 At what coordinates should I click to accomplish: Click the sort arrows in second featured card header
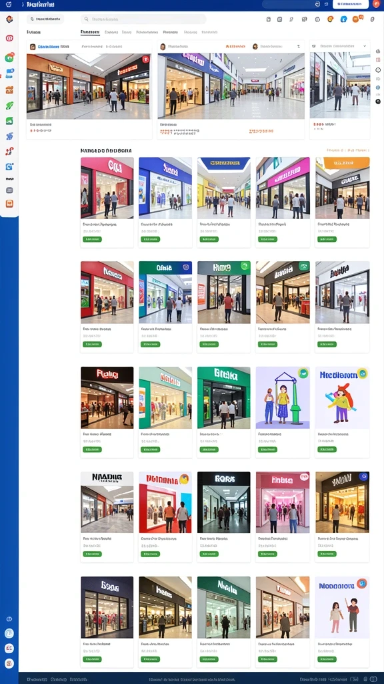tap(299, 46)
